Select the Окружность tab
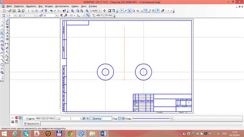The width and height of the screenshot is (244, 137). tap(32, 124)
